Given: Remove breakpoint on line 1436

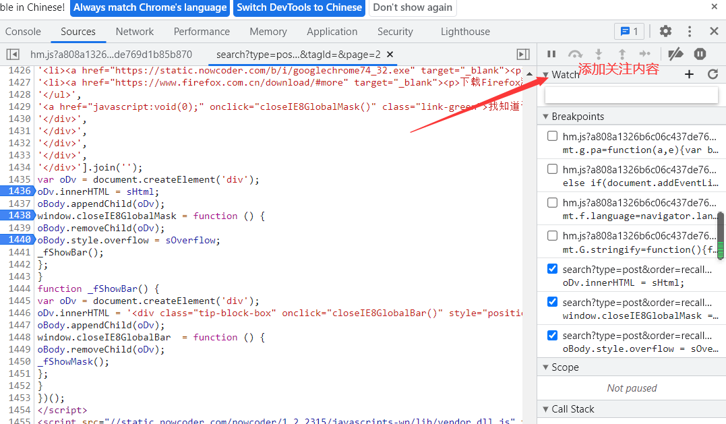Looking at the screenshot, I should coord(17,191).
